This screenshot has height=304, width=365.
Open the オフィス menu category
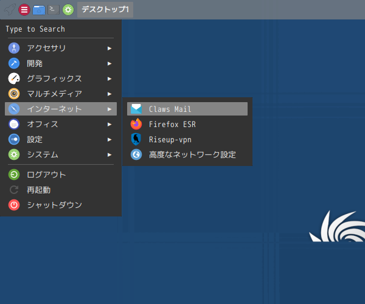(61, 124)
